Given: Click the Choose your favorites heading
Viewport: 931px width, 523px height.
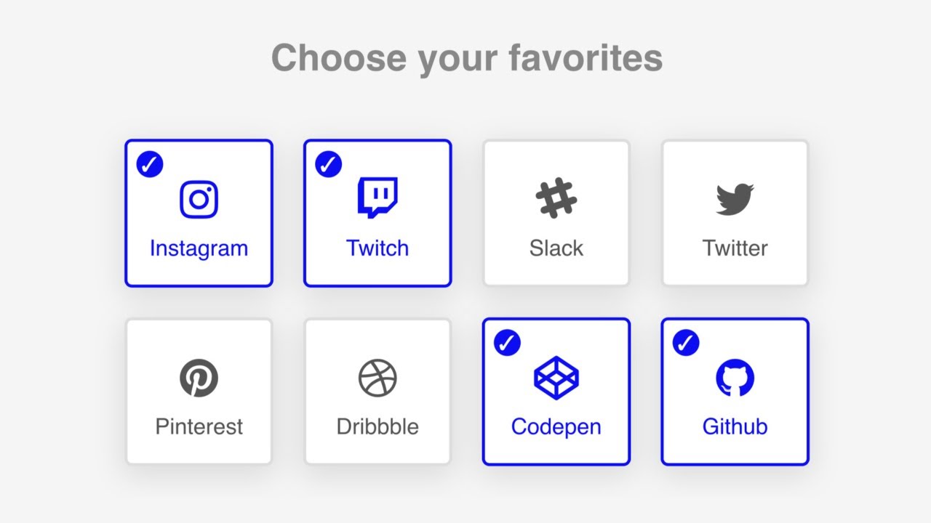Looking at the screenshot, I should tap(467, 58).
